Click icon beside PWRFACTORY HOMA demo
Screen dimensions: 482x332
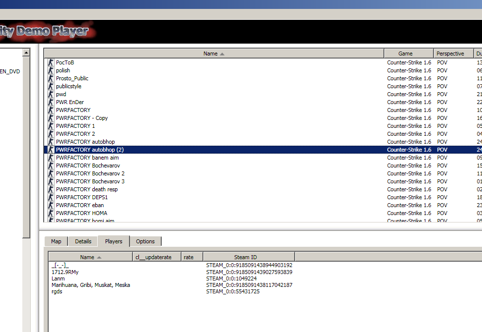51,213
